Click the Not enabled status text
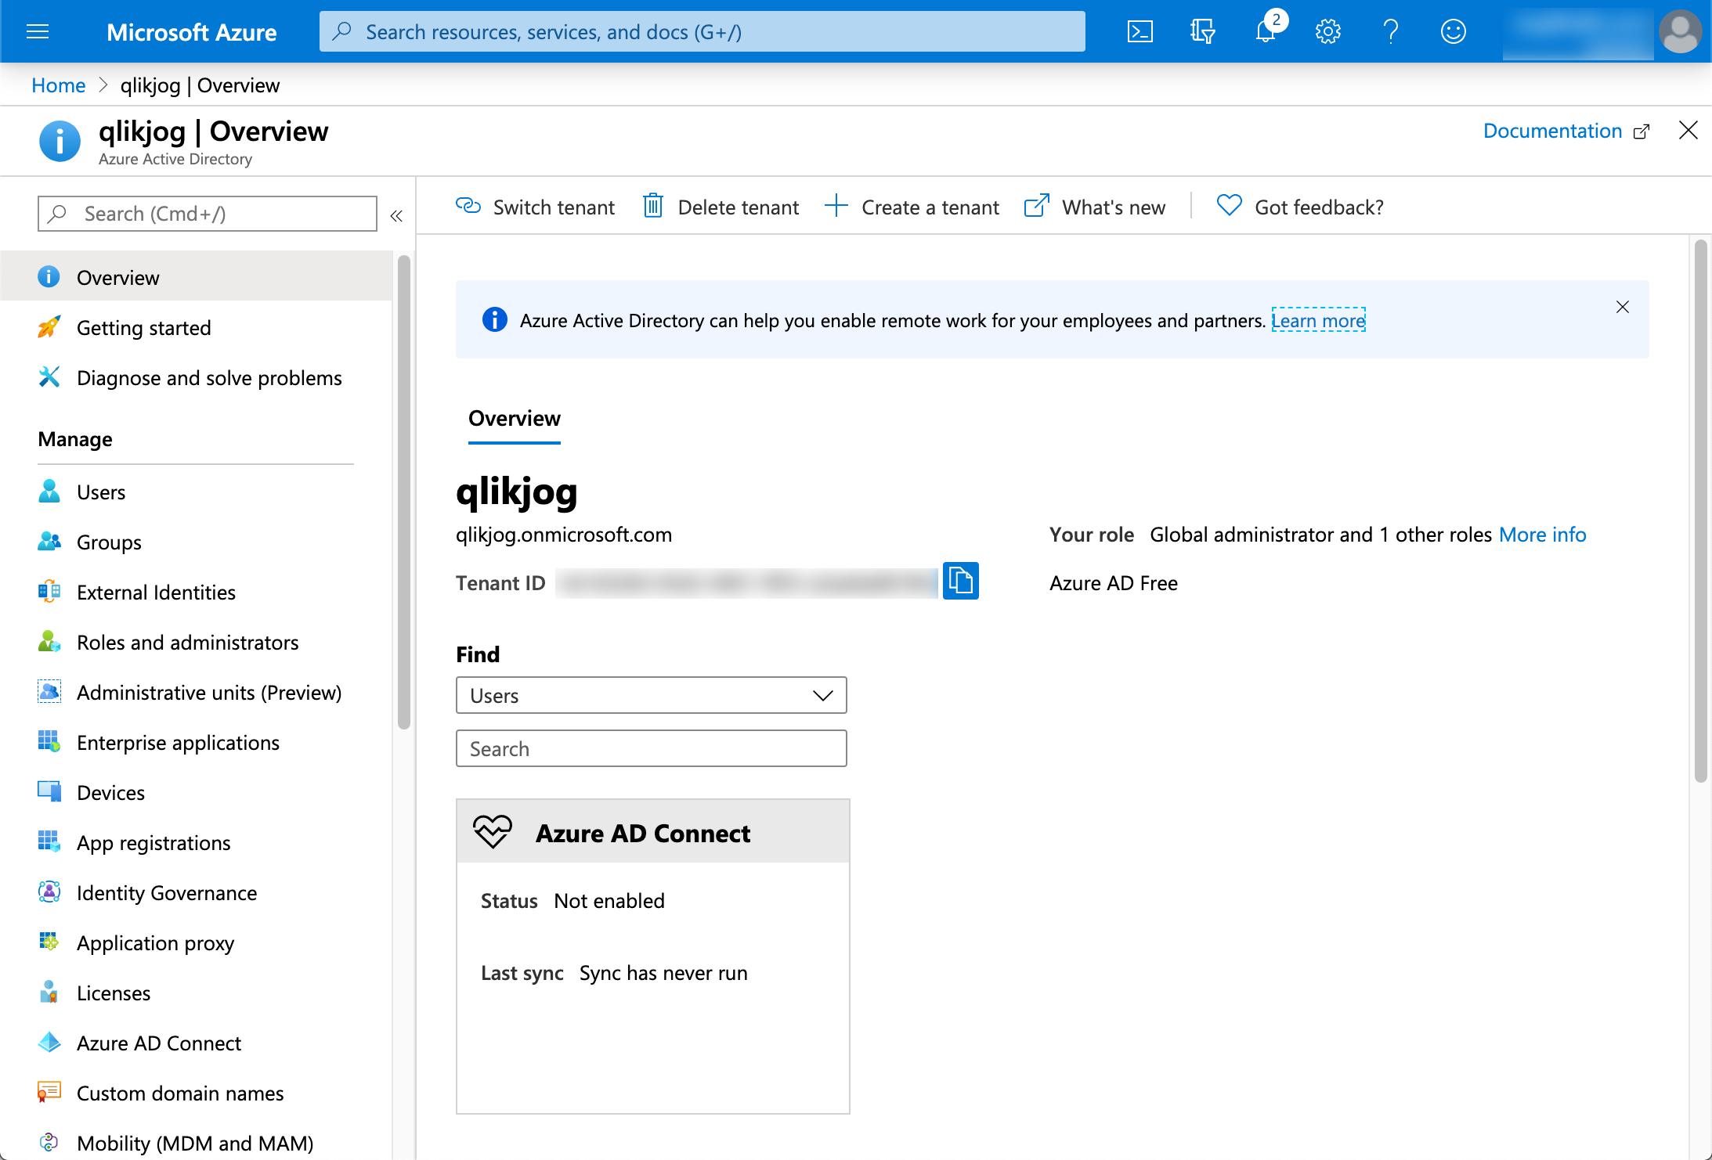The height and width of the screenshot is (1160, 1712). (609, 901)
